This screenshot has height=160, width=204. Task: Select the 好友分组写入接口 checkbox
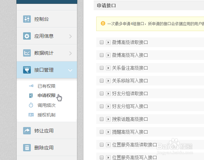(x=102, y=106)
